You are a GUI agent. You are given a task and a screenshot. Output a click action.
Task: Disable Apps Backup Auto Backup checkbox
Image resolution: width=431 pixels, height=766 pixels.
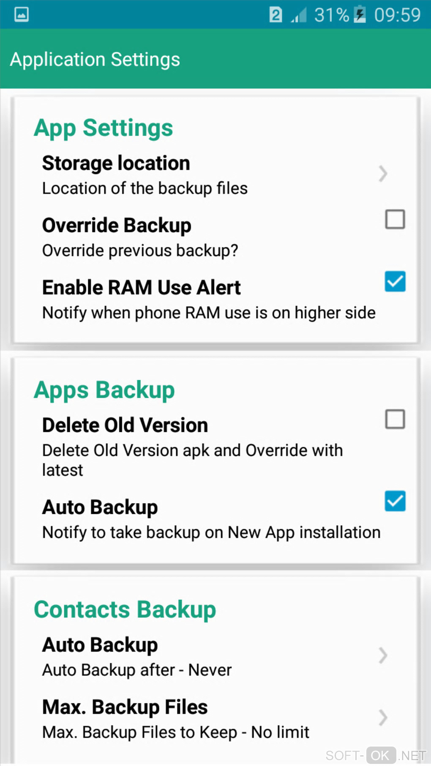395,501
